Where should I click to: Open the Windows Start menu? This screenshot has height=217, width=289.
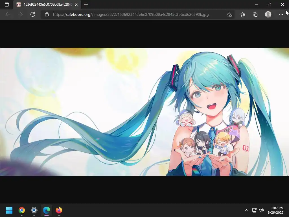[x=9, y=210]
